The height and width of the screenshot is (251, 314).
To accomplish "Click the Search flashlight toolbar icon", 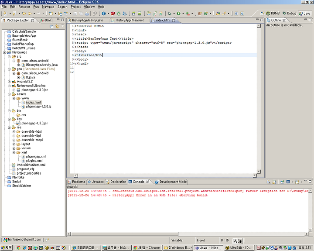I will [224, 14].
